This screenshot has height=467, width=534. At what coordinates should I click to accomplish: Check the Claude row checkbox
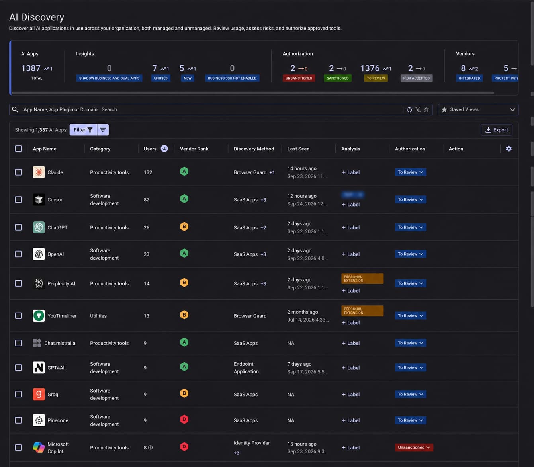tap(18, 172)
